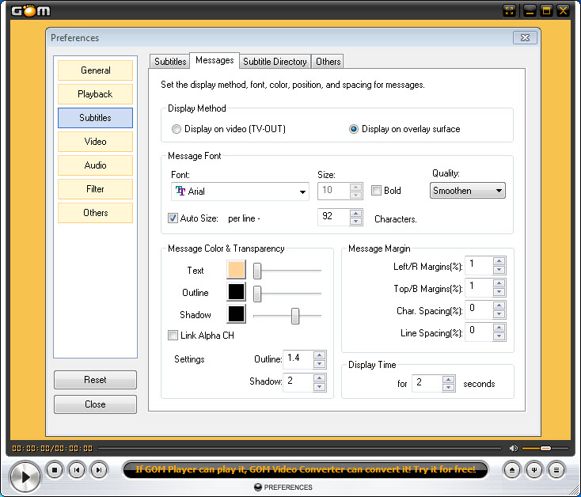Select the Messages tab

(215, 60)
